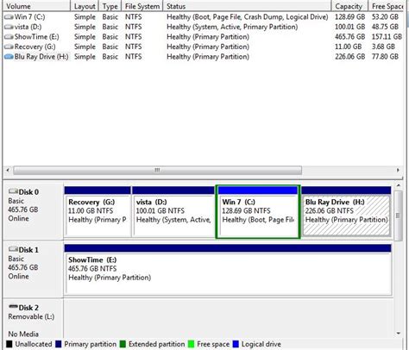Click the 128.69 GB capacity cell

[x=349, y=17]
